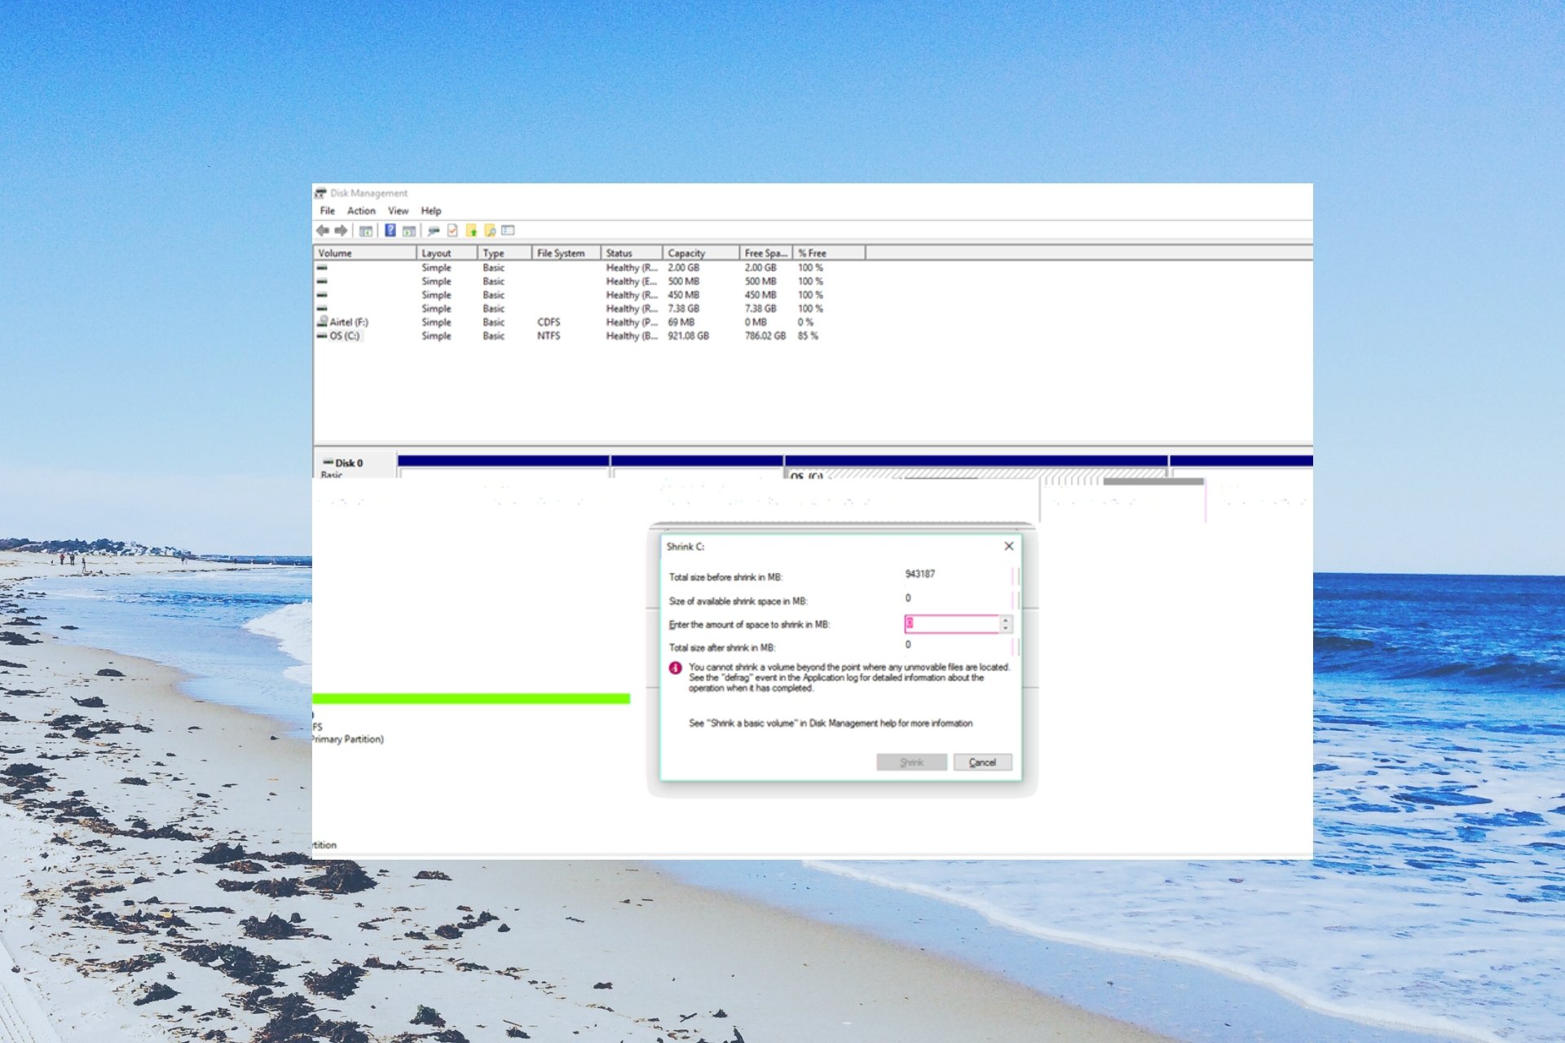The height and width of the screenshot is (1043, 1565).
Task: Click Cancel in the Shrink C: dialog
Action: click(x=982, y=763)
